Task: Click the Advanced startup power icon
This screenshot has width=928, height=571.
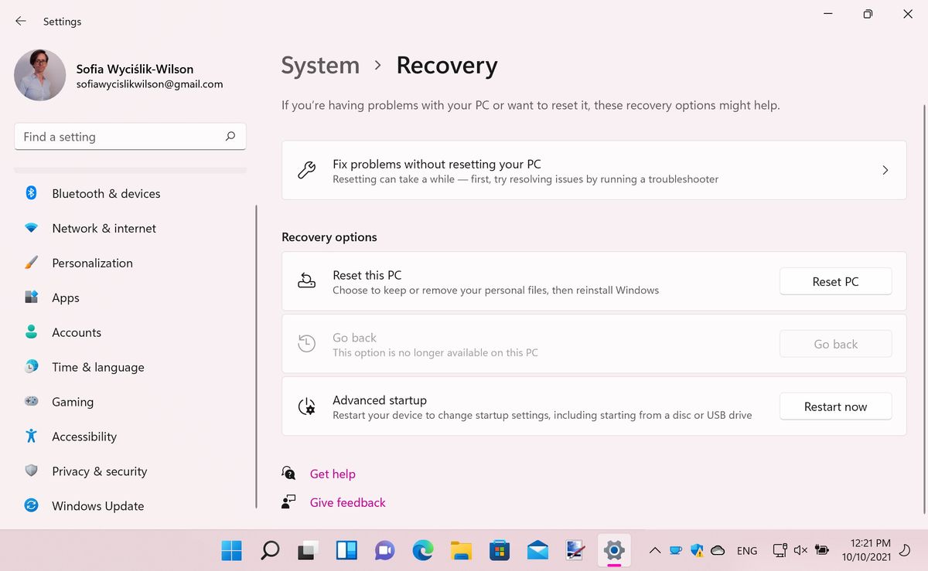Action: click(307, 406)
